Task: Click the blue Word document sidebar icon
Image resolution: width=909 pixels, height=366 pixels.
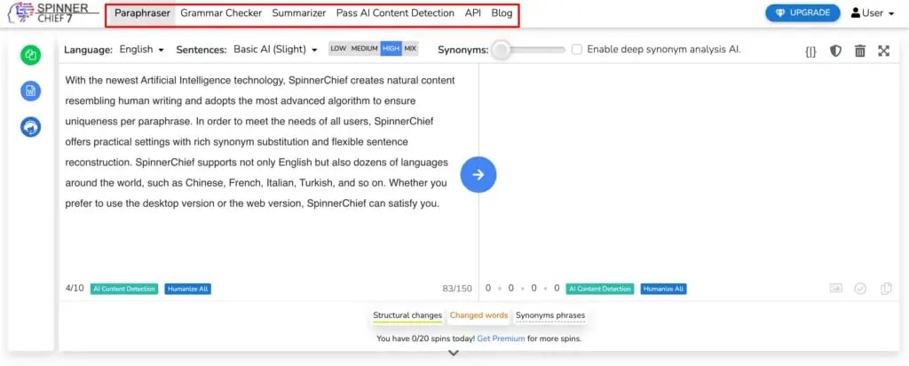Action: (30, 91)
